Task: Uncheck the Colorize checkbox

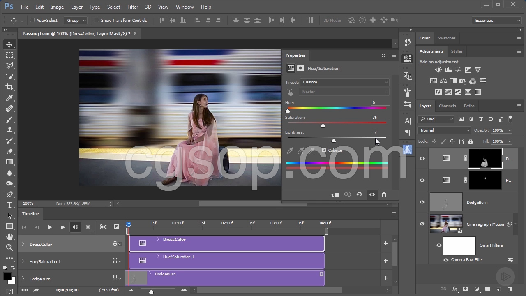Action: pyautogui.click(x=324, y=150)
